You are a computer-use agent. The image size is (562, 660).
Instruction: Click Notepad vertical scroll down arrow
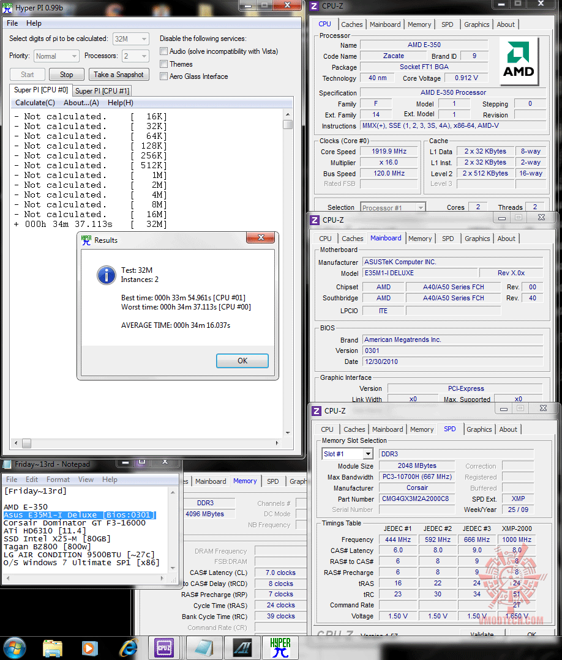(173, 568)
